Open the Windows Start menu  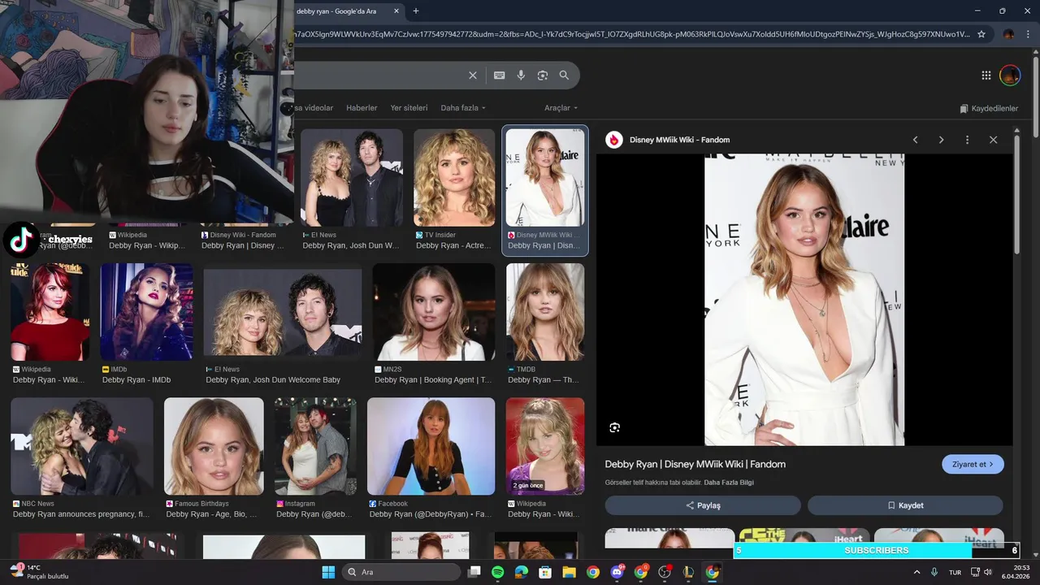[x=328, y=572]
